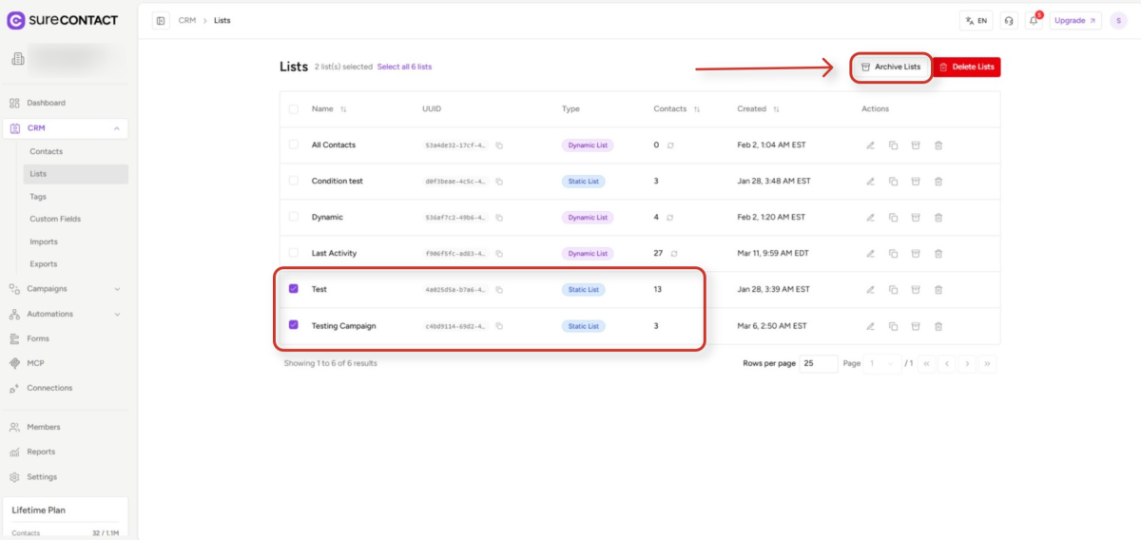Tick the checkbox for All Contacts
This screenshot has width=1141, height=540.
pyautogui.click(x=293, y=145)
